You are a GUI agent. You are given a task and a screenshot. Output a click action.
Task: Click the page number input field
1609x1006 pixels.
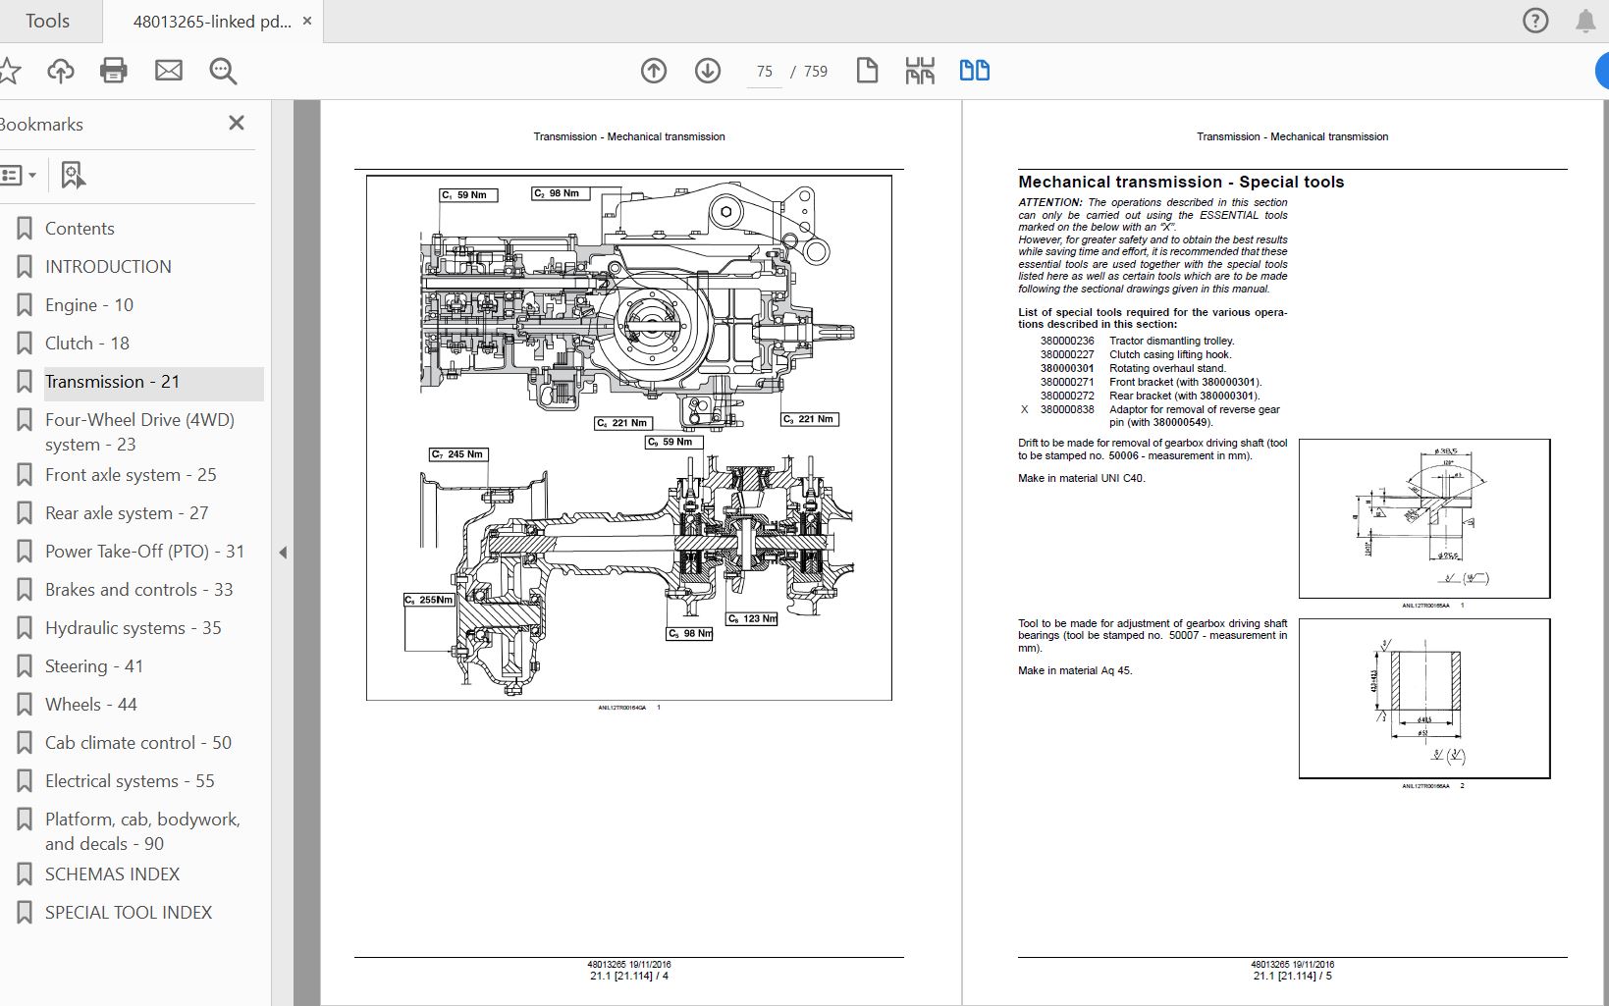point(763,70)
